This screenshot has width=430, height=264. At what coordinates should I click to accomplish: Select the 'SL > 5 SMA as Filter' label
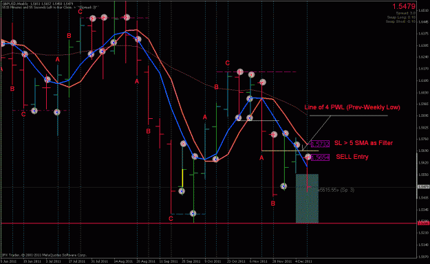tap(363, 143)
